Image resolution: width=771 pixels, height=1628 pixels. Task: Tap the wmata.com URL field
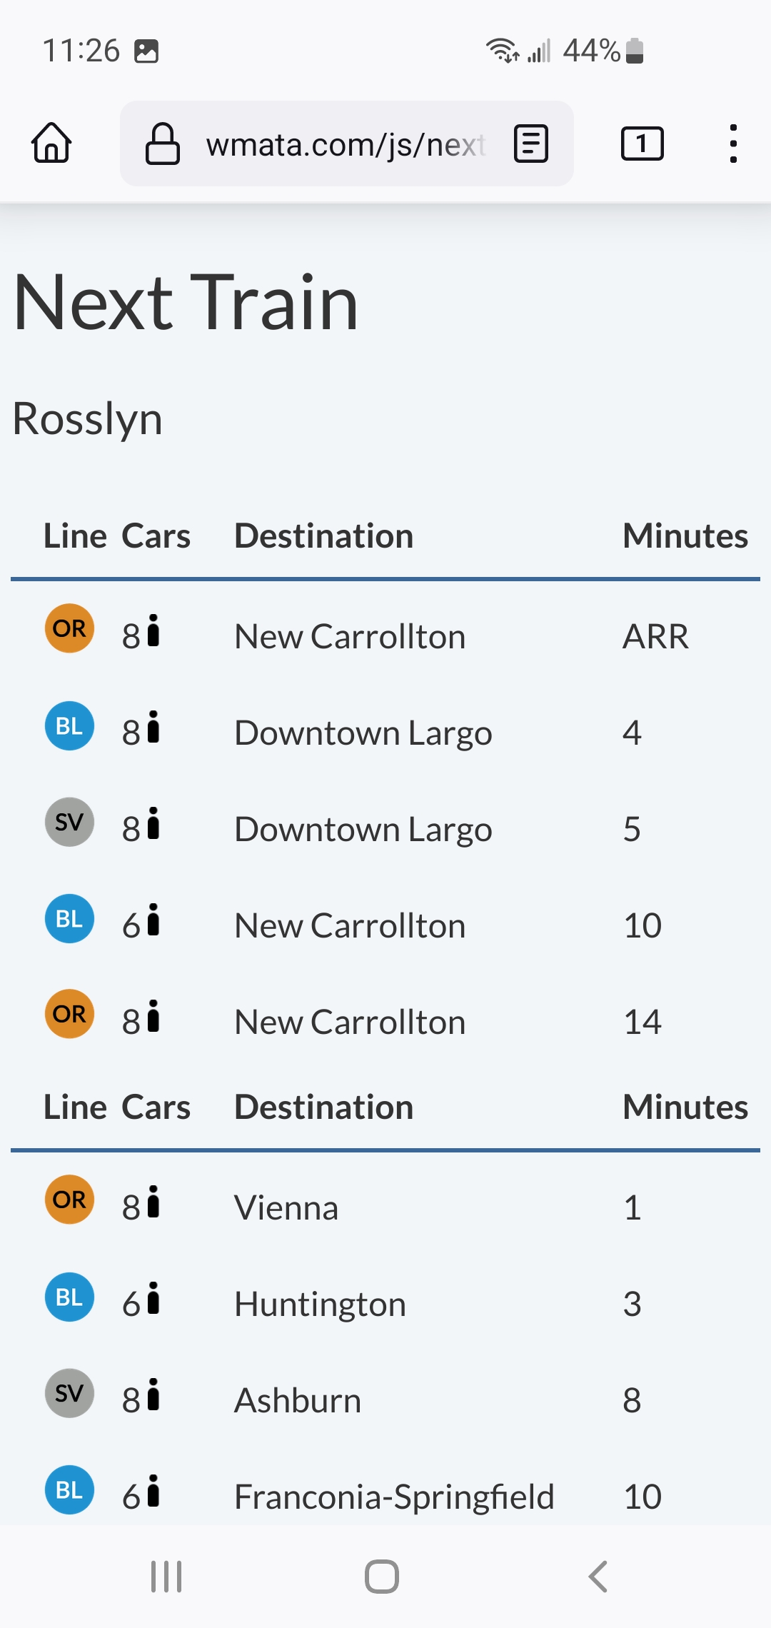coord(346,145)
